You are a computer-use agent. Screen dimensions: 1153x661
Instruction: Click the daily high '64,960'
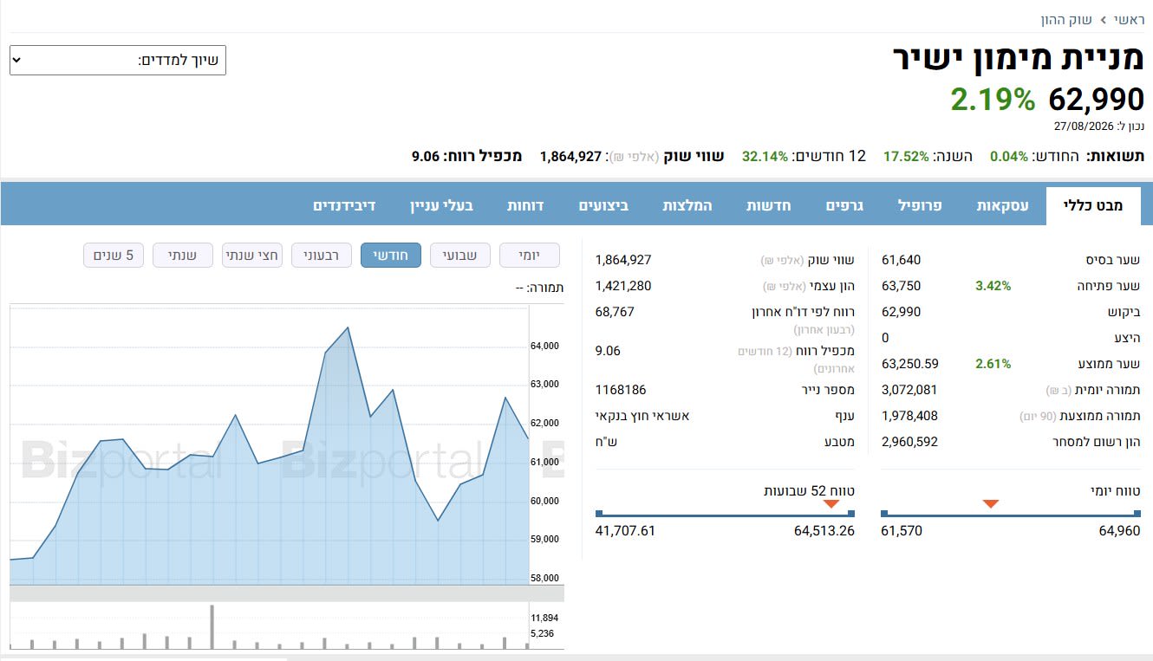coord(1119,530)
